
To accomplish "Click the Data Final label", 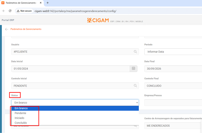I will [x=149, y=61].
